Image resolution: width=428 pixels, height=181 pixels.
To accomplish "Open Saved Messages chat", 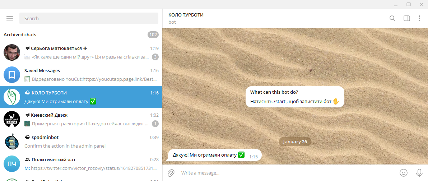I will point(81,75).
